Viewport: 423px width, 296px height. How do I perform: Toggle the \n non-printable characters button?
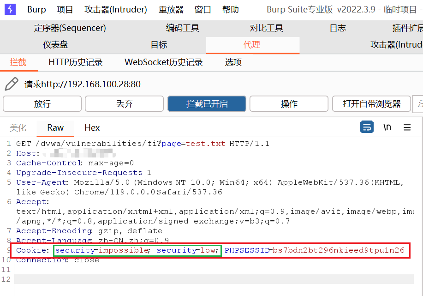click(x=387, y=127)
